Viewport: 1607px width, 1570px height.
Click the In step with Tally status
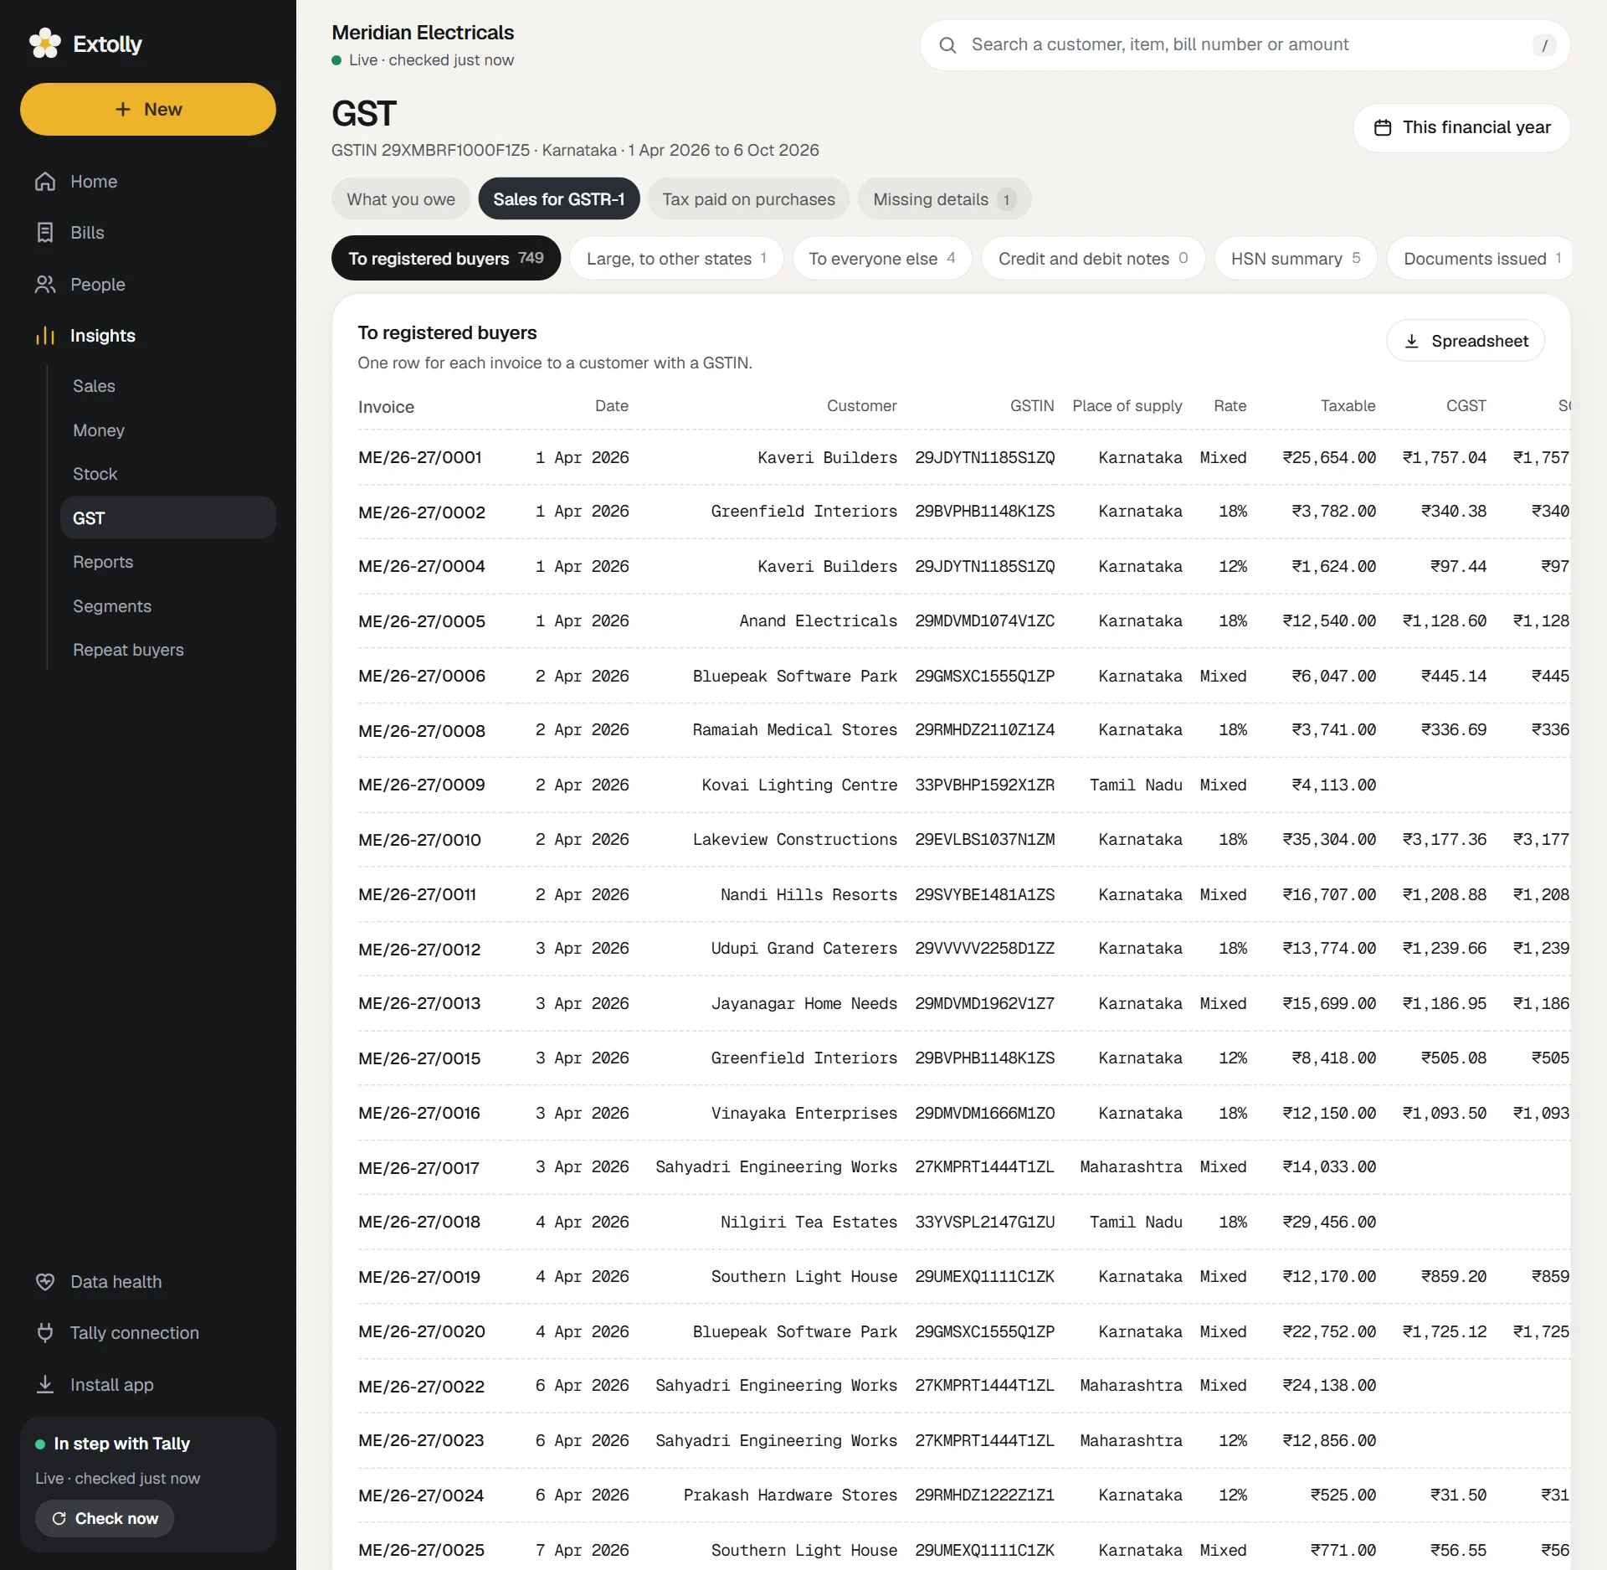point(121,1444)
